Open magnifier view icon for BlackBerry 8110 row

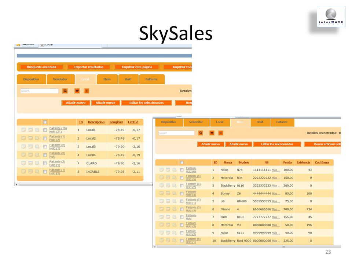click(x=175, y=186)
